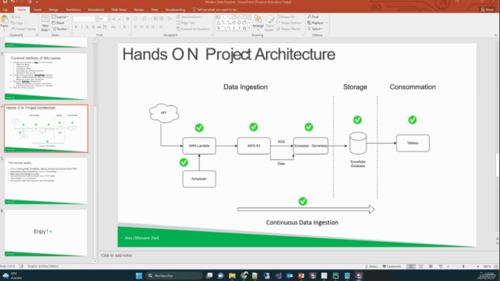Decrease font size with the smaller A
Image resolution: width=500 pixels, height=281 pixels.
tap(120, 19)
